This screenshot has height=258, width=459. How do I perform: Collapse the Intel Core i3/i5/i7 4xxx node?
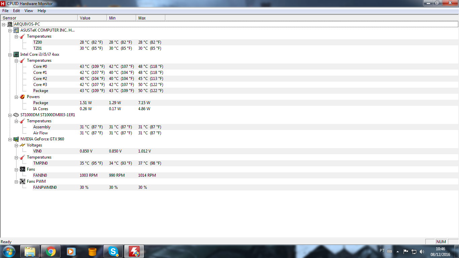[10, 54]
